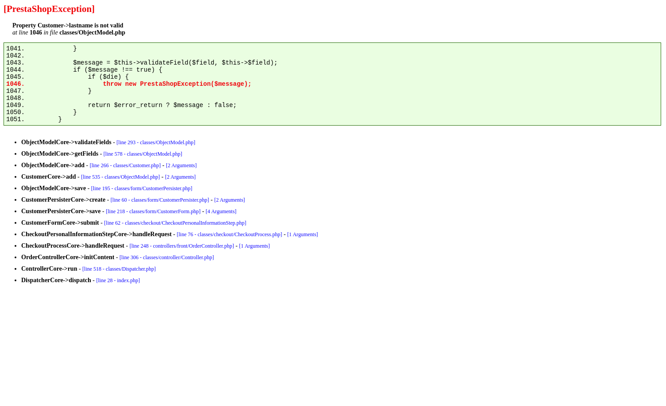View 1 Arguments for CheckoutPersonalInformationStepCore->handleRequest
This screenshot has width=666, height=406.
point(302,234)
